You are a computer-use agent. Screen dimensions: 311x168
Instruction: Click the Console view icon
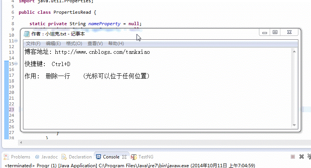coord(98,157)
